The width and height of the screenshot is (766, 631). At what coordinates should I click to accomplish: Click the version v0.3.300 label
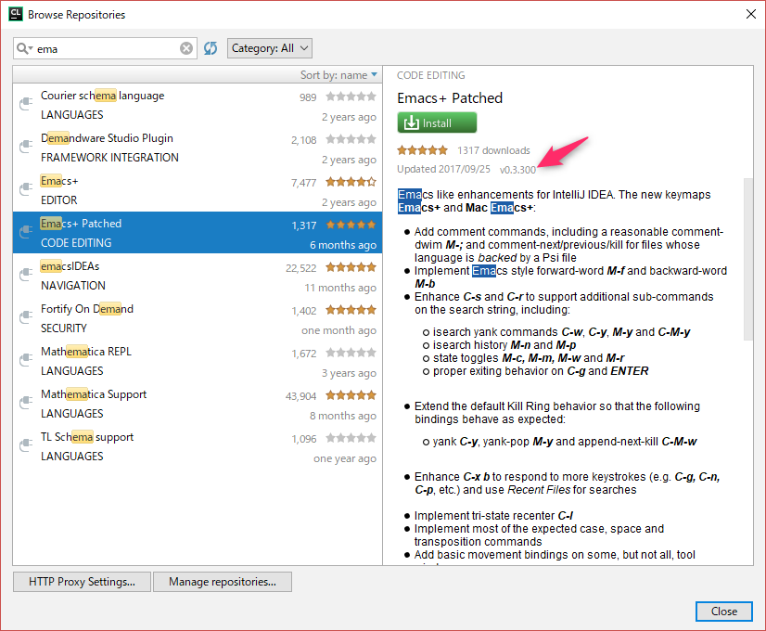(x=517, y=170)
